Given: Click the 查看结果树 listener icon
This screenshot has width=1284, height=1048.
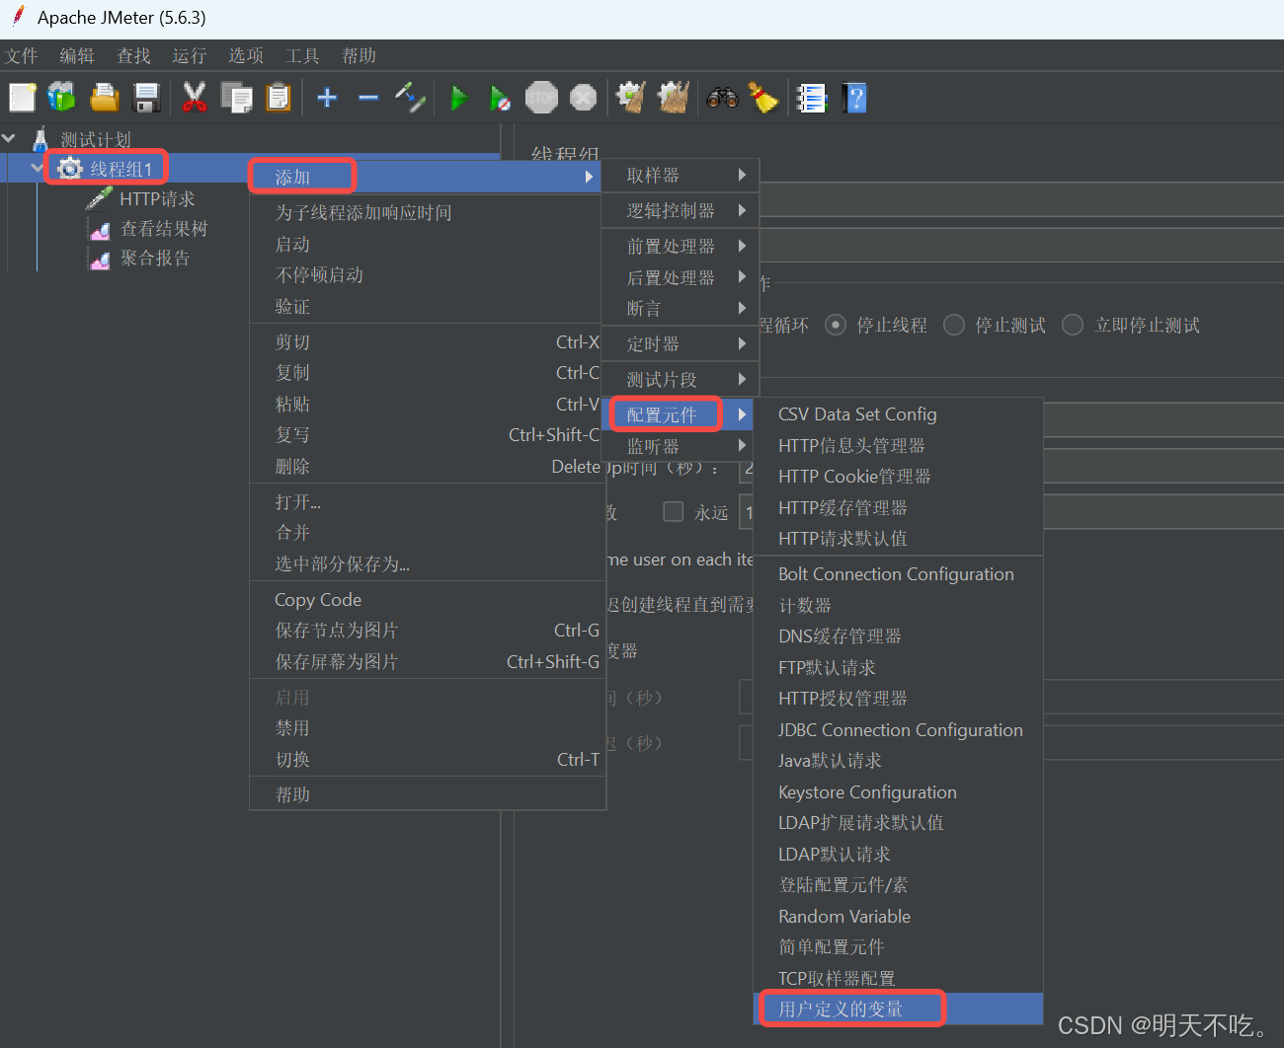Looking at the screenshot, I should coord(100,231).
